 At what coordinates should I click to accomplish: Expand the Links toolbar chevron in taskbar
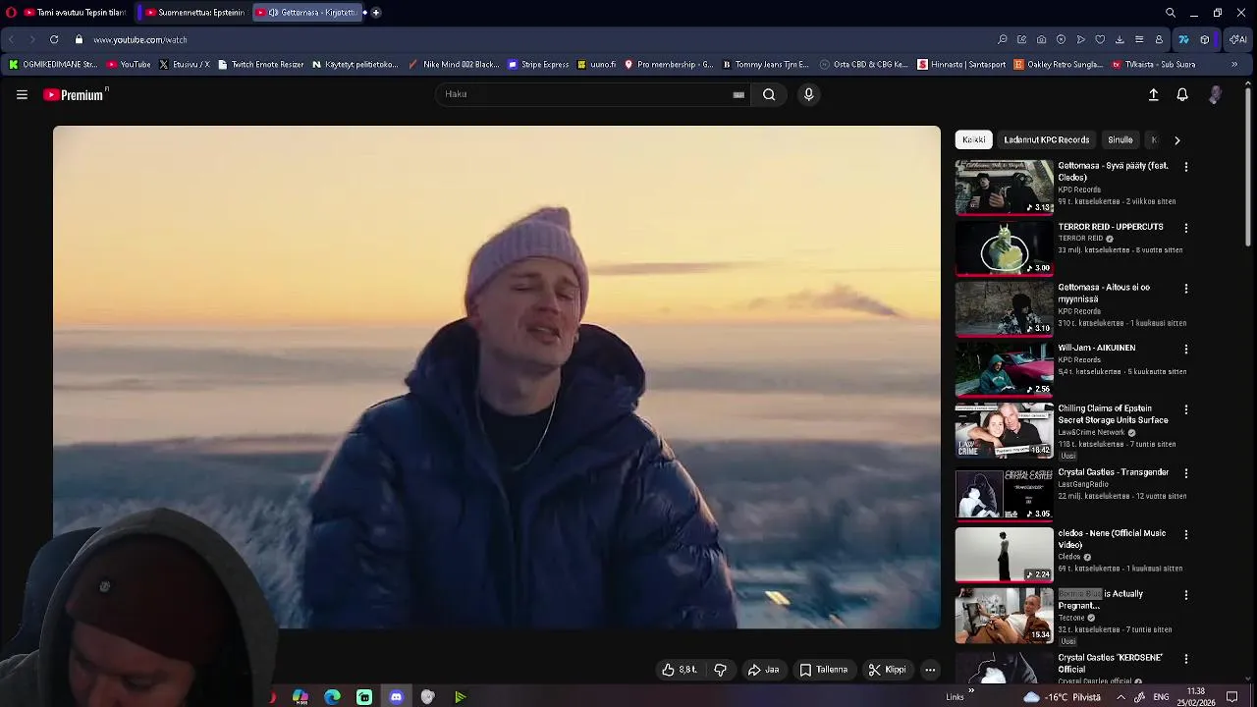pyautogui.click(x=971, y=690)
